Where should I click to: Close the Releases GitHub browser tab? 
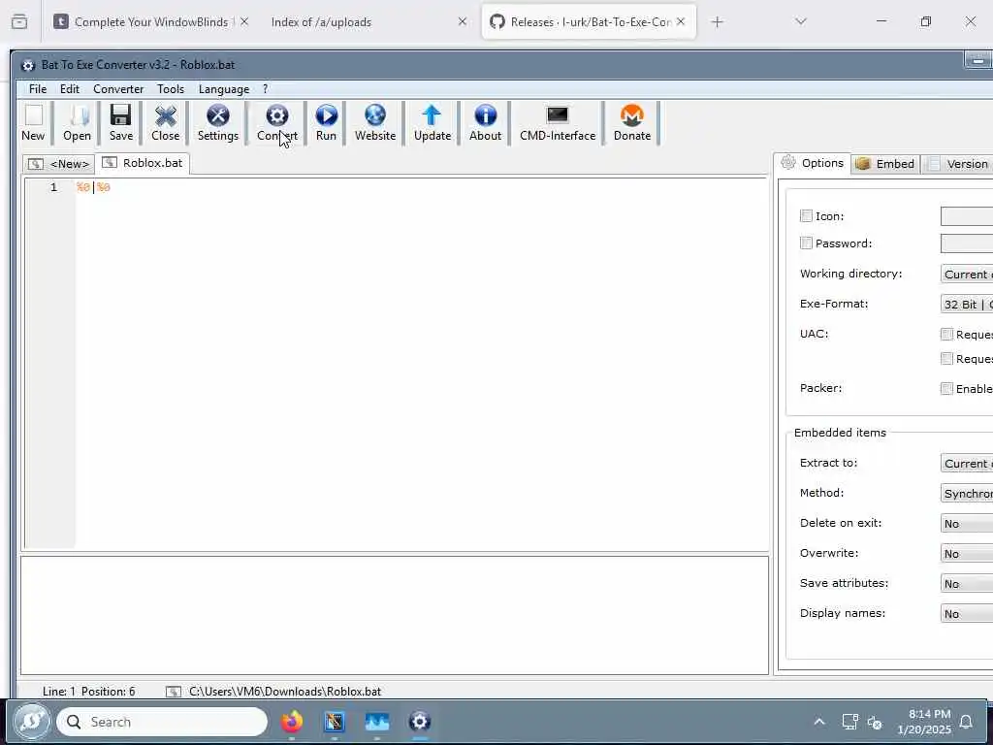[681, 21]
